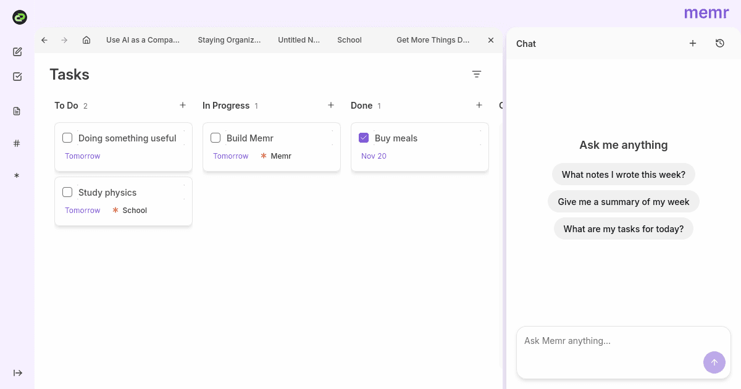Check the 'Doing something useful' task

[x=67, y=138]
